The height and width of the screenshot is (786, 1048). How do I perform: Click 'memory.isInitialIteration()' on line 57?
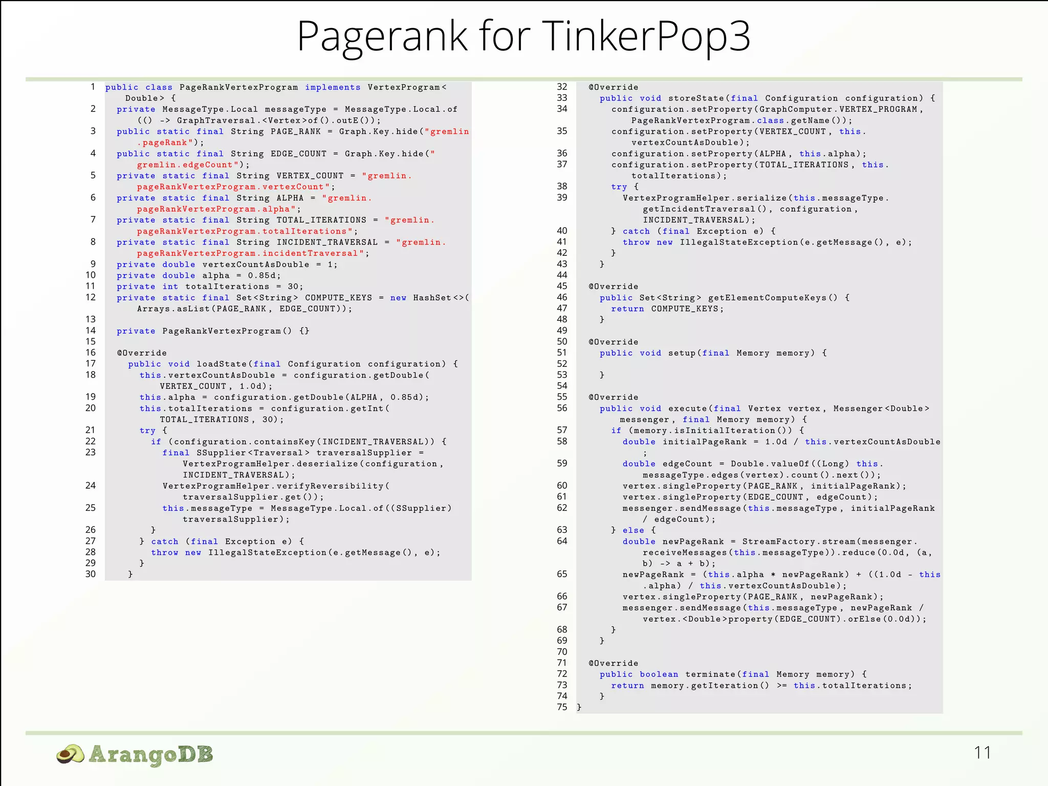click(x=713, y=430)
